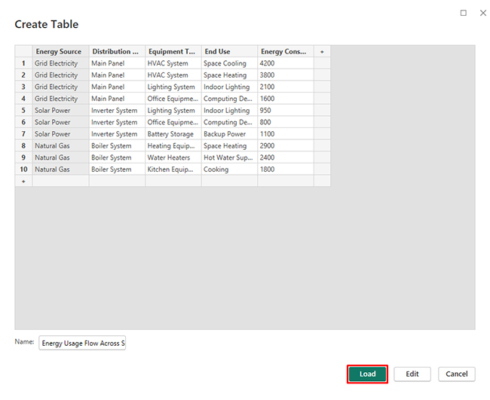490x400 pixels.
Task: Select row 10 by its row number
Action: (x=23, y=169)
